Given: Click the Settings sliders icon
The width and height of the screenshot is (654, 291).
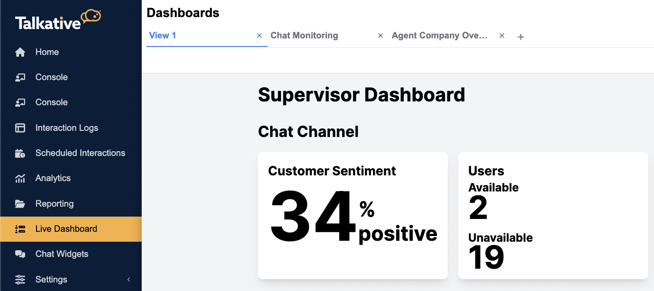Looking at the screenshot, I should pyautogui.click(x=20, y=280).
